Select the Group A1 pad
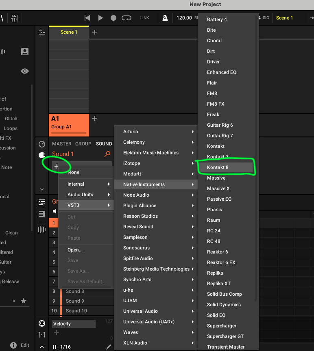 (x=69, y=125)
